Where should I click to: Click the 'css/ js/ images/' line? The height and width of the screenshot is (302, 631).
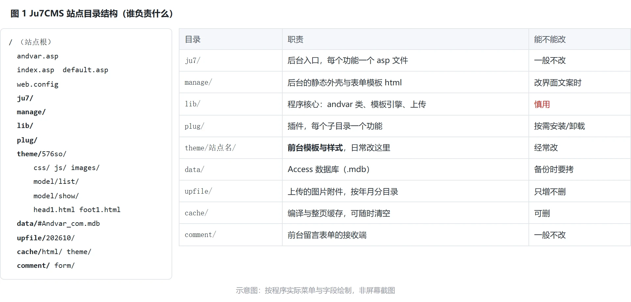[x=66, y=168]
